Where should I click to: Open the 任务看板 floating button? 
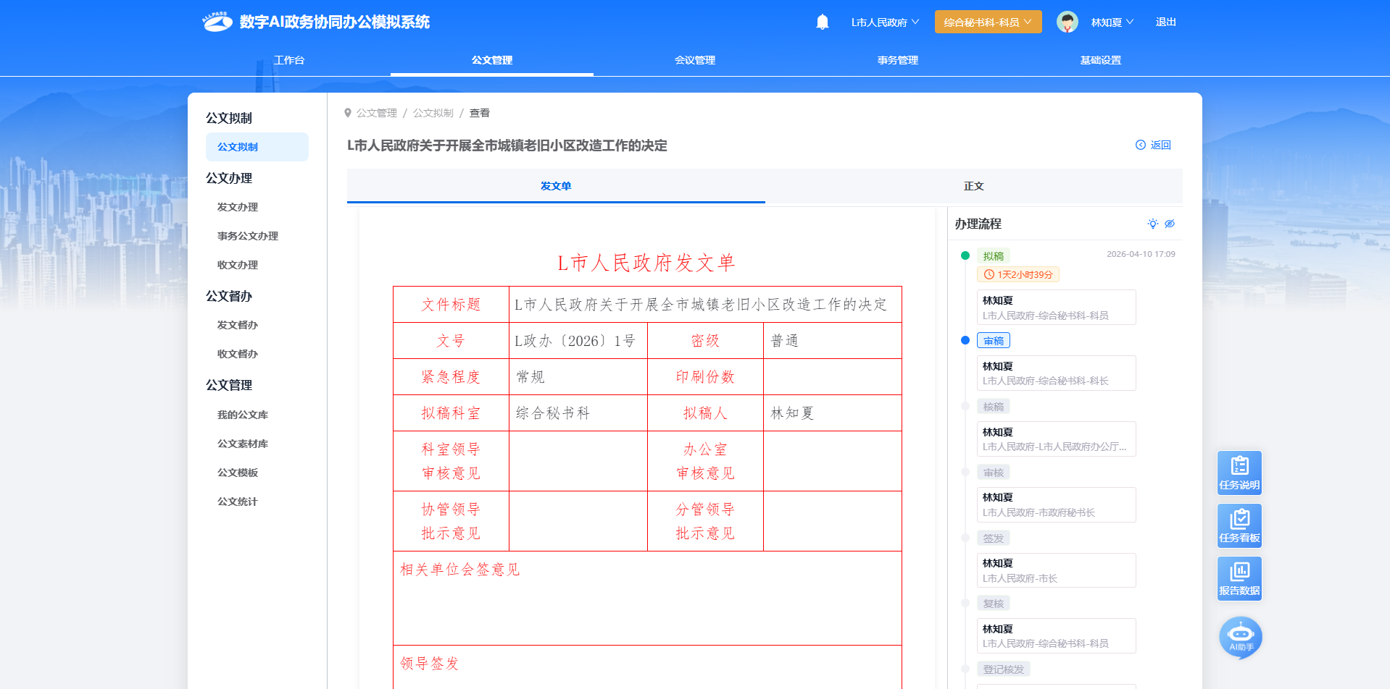pyautogui.click(x=1239, y=526)
